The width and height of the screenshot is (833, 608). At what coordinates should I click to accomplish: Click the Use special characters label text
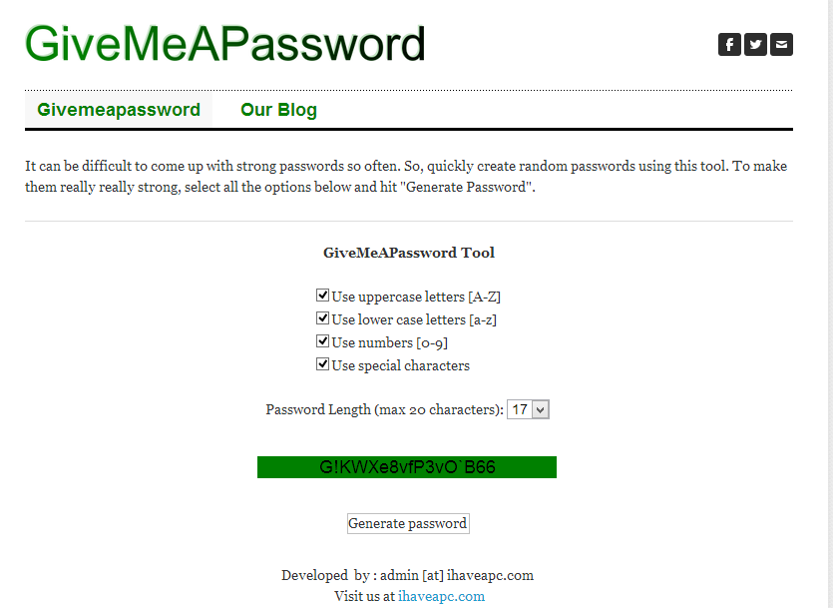401,365
